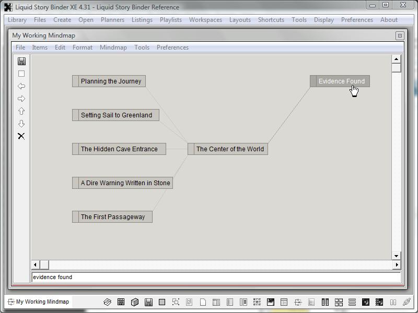Click the handle box on The Center of the World

coord(191,149)
